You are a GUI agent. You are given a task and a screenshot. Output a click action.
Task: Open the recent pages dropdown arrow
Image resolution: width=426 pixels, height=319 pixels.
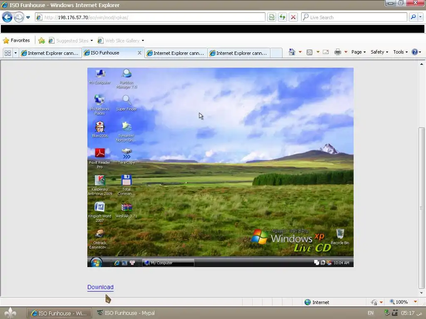(x=28, y=17)
